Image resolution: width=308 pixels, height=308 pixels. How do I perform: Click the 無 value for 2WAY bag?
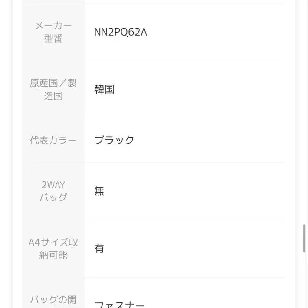(99, 191)
